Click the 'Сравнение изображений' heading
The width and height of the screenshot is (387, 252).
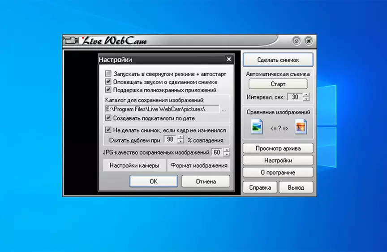(279, 112)
